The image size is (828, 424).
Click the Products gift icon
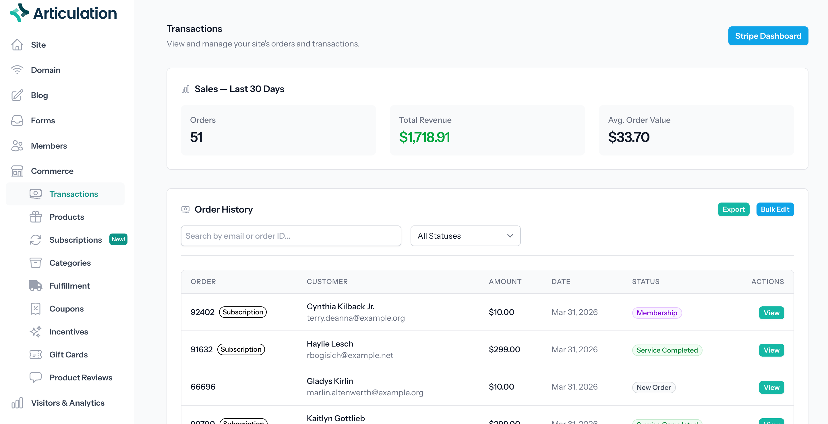click(35, 217)
